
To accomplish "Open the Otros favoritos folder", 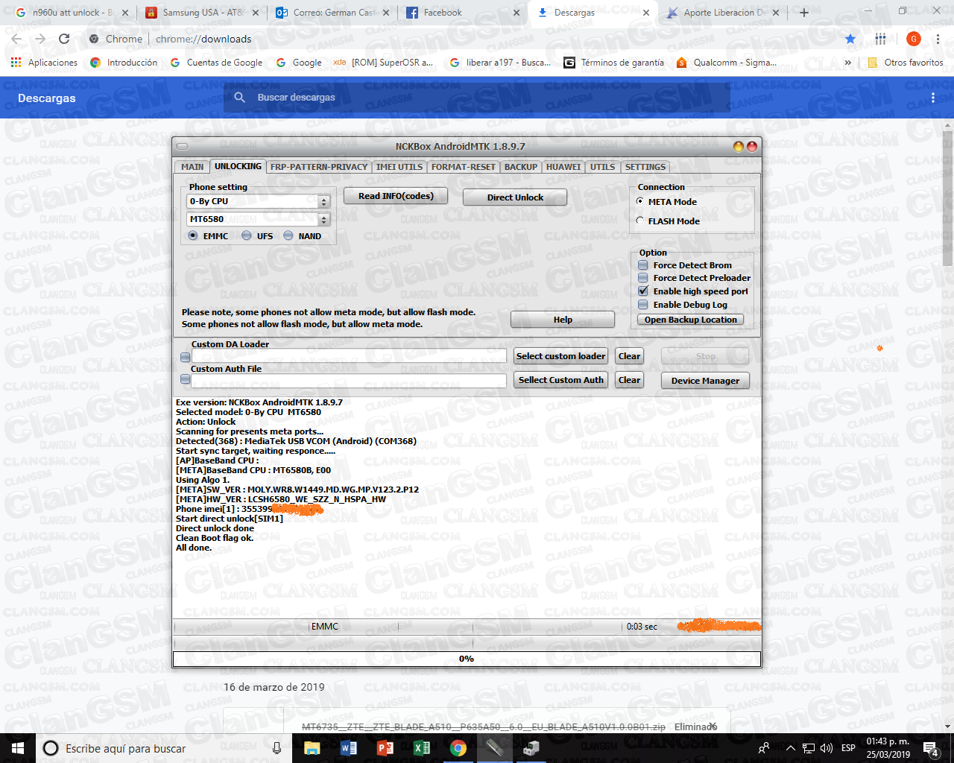I will tap(906, 63).
